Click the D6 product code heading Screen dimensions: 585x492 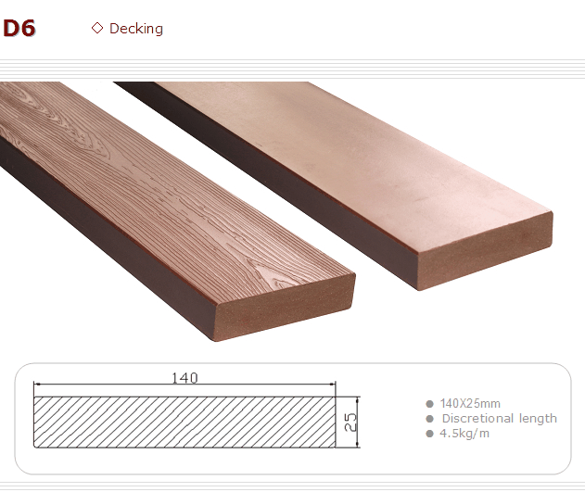[x=19, y=28]
